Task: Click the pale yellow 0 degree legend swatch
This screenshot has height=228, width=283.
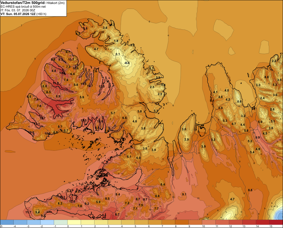Action: click(x=74, y=222)
